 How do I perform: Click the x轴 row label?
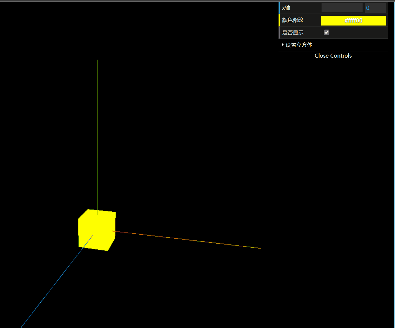286,8
